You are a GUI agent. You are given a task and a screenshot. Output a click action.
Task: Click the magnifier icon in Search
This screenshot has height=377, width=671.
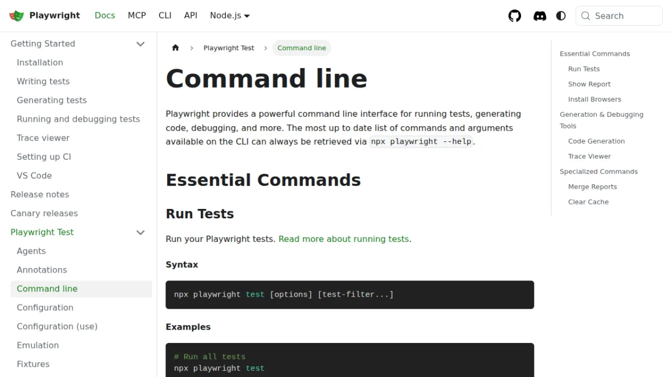[585, 16]
